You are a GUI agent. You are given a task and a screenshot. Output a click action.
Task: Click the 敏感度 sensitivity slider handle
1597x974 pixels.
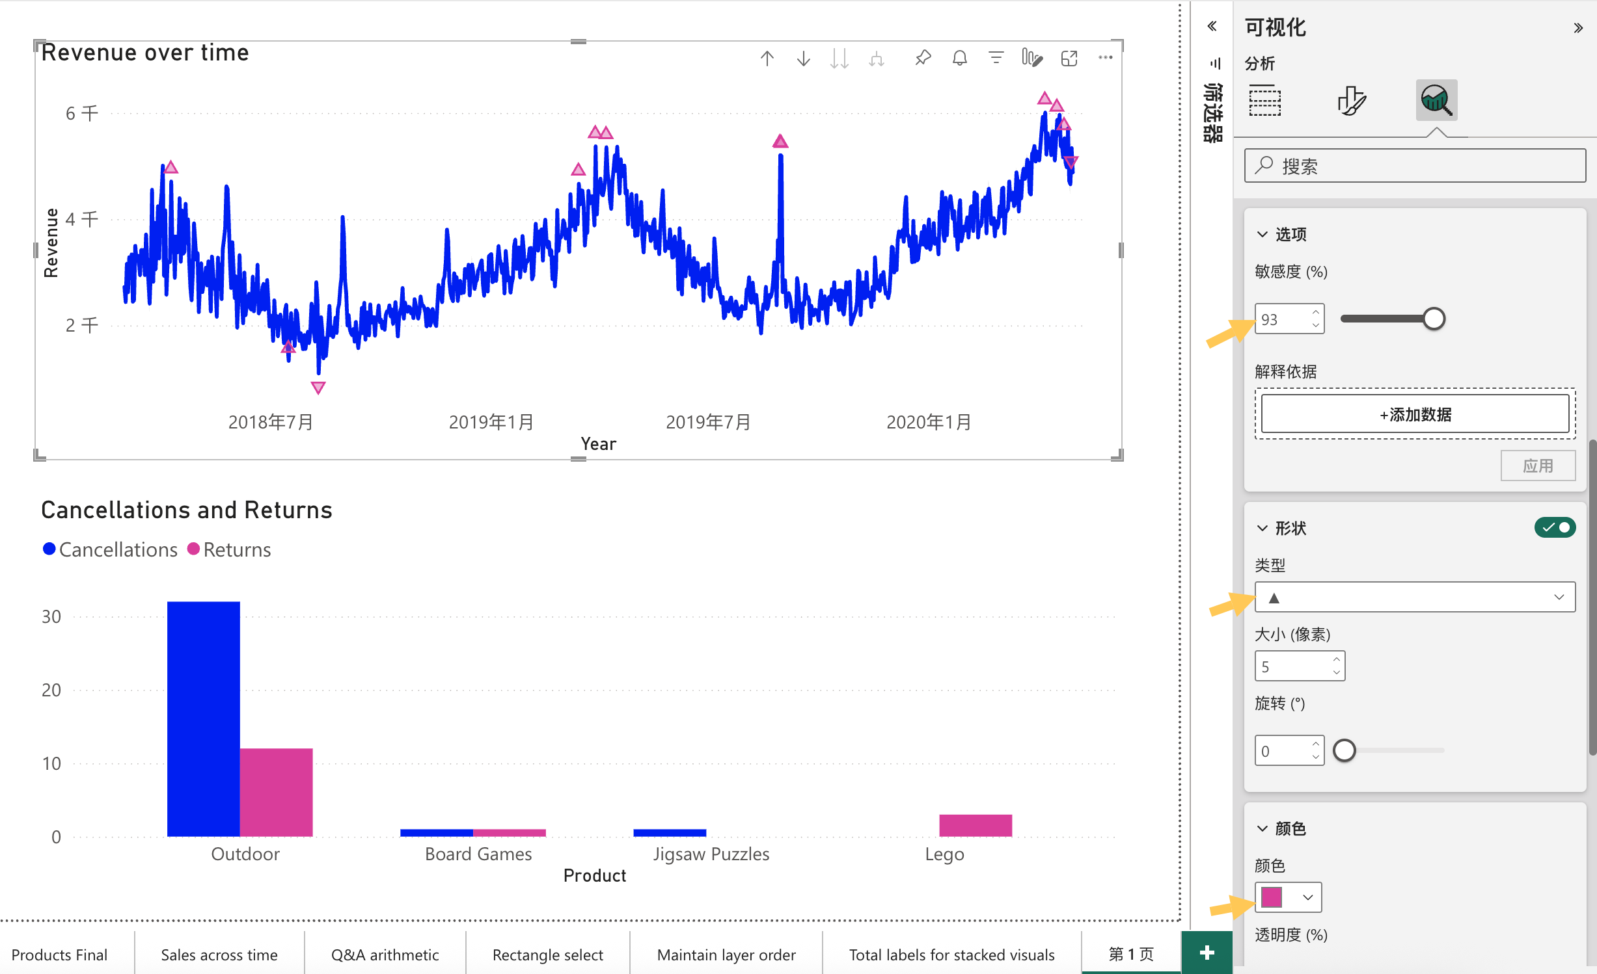(x=1434, y=319)
